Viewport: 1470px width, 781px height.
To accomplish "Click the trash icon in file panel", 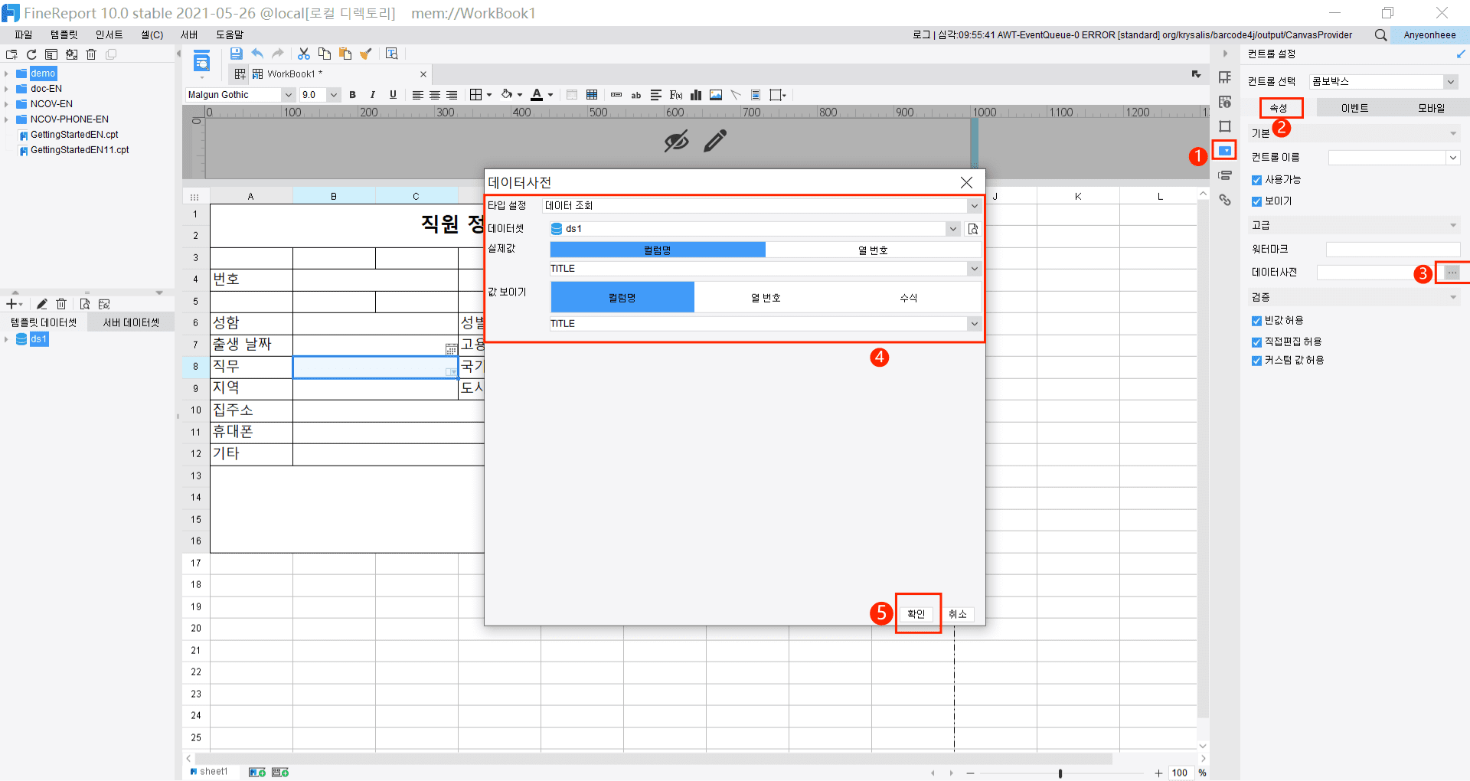I will (x=91, y=54).
